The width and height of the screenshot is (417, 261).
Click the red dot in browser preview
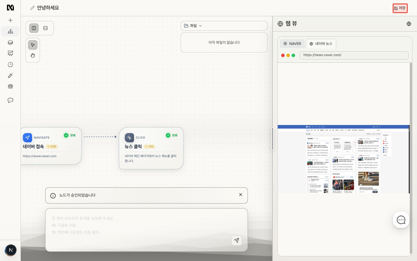[283, 55]
